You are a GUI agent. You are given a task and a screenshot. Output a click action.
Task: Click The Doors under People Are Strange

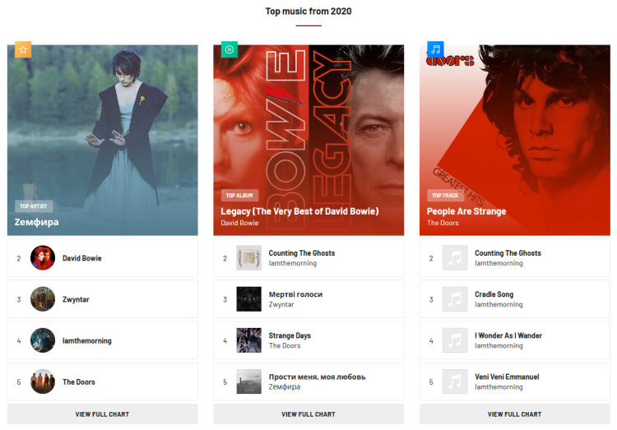(443, 223)
